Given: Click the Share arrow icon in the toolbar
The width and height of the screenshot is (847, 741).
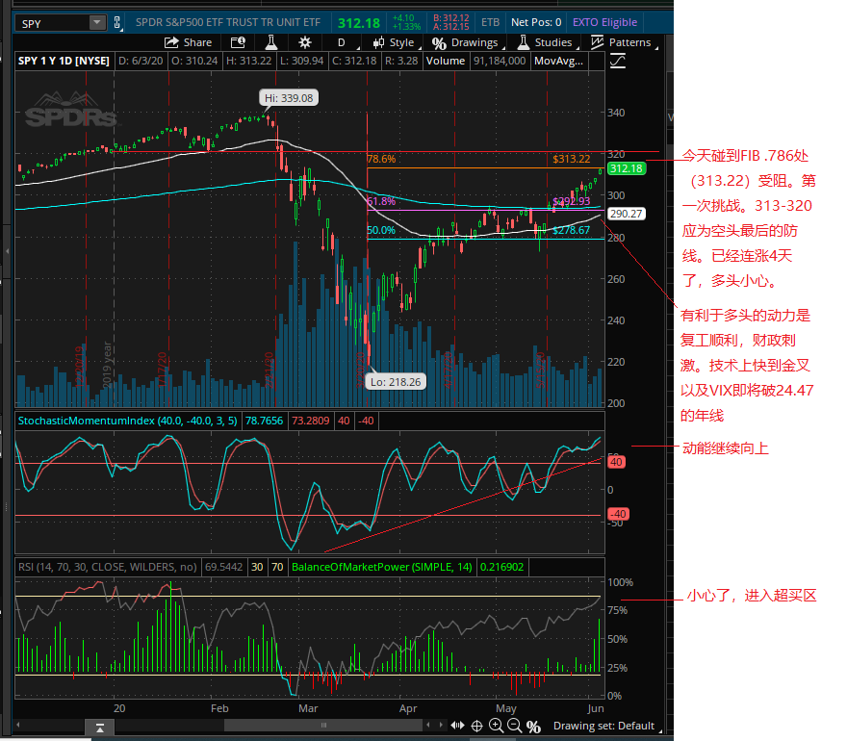Looking at the screenshot, I should (x=171, y=42).
